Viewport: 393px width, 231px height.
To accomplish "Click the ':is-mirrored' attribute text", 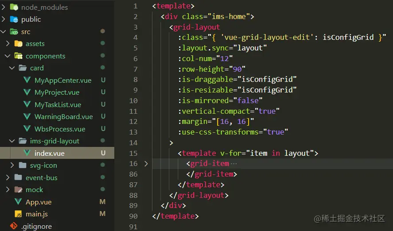I will point(203,100).
